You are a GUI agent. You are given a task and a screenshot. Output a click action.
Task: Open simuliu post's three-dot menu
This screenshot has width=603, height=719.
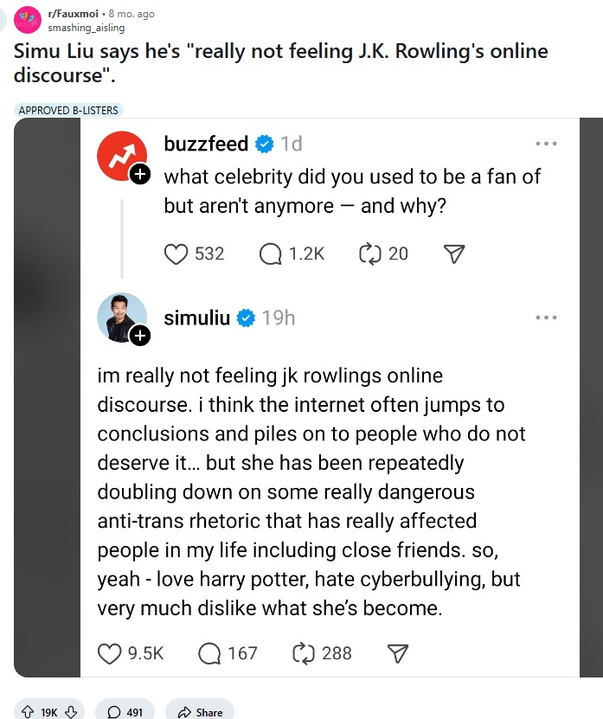click(x=546, y=318)
